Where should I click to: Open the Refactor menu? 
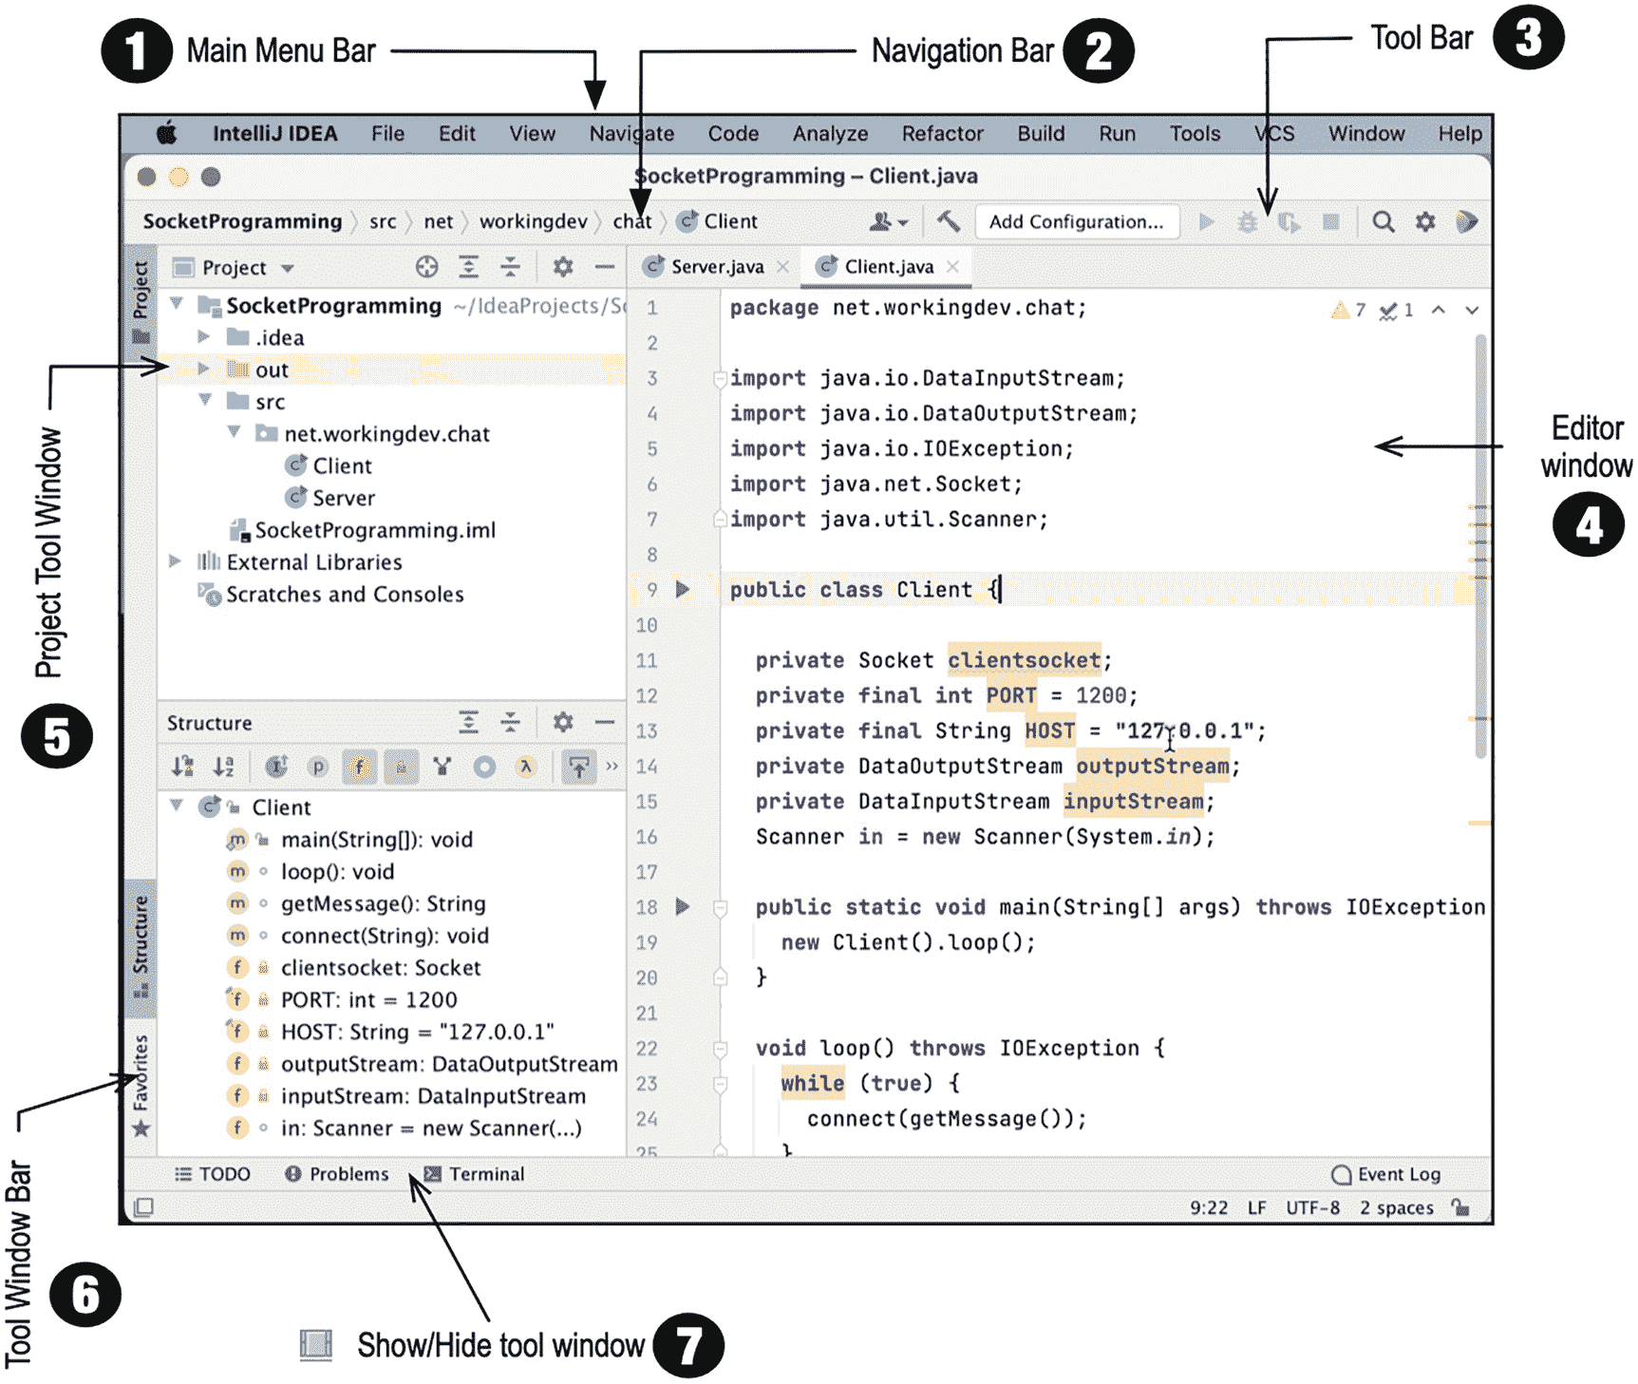click(942, 134)
